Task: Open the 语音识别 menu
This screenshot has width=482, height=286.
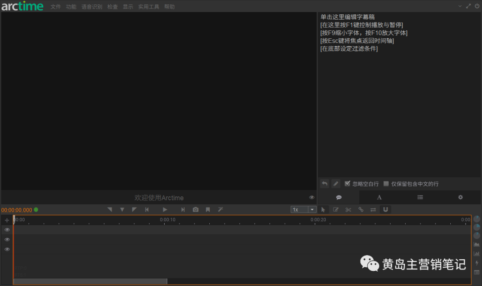Action: pyautogui.click(x=91, y=7)
